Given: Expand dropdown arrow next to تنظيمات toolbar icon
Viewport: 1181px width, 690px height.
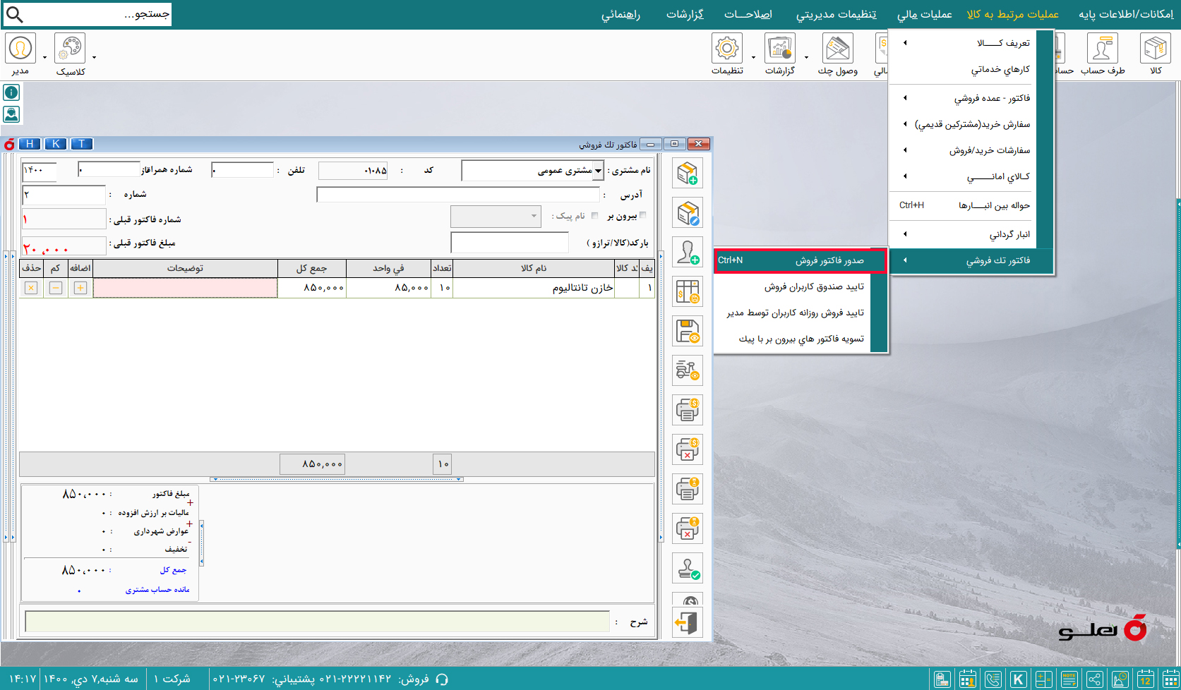Looking at the screenshot, I should (x=753, y=58).
